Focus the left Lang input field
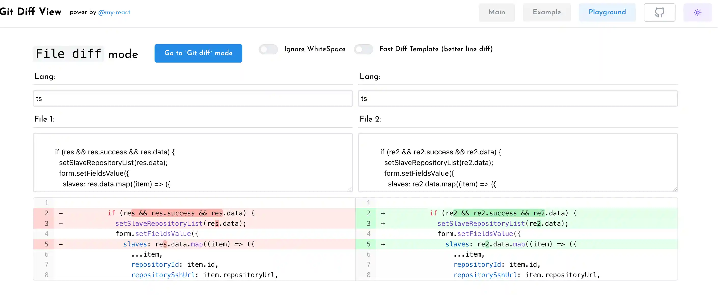Screen dimensions: 718x296 (x=192, y=99)
